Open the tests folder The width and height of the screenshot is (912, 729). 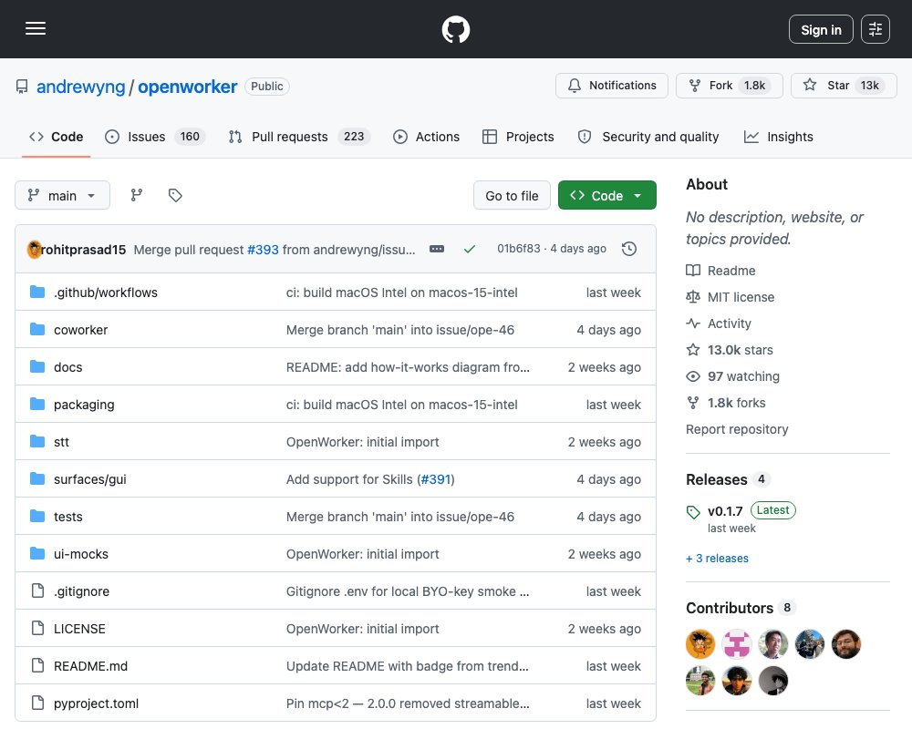(68, 517)
